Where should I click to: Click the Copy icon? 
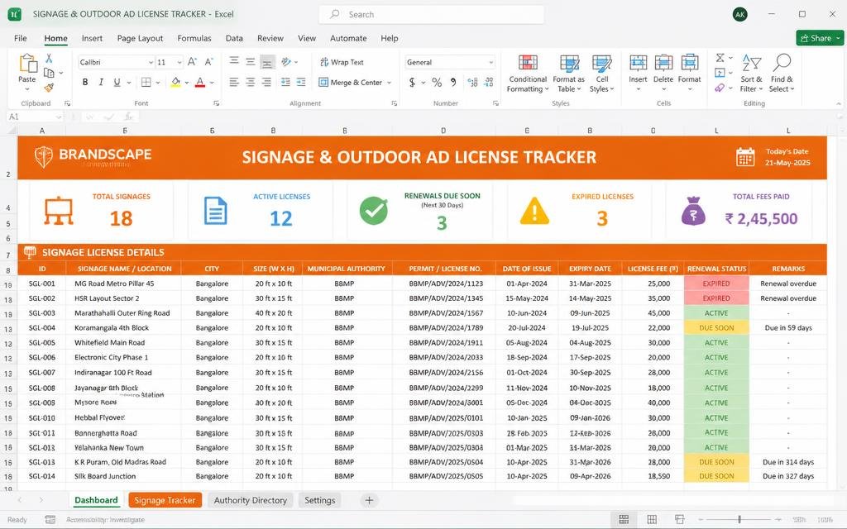tap(49, 73)
